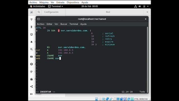Click the 192.168.0.5 address on svr line
The height and width of the screenshot is (101, 179).
point(65,50)
